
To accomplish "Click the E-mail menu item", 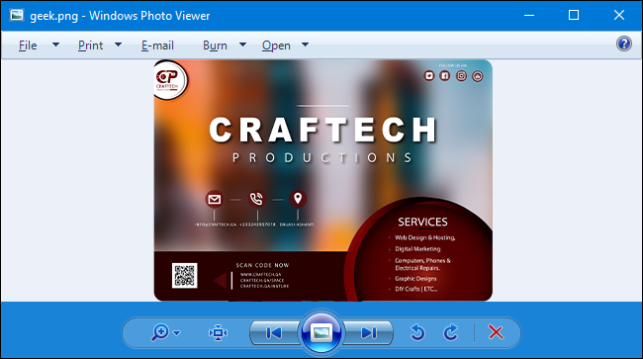I will pyautogui.click(x=157, y=45).
